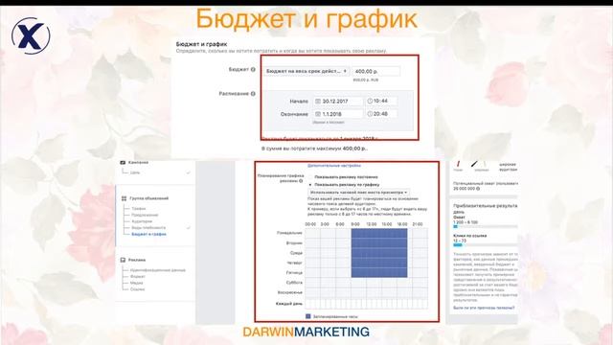The image size is (613, 345).
Task: Click the Пятница scheduled block in the grid
Action: tap(379, 272)
